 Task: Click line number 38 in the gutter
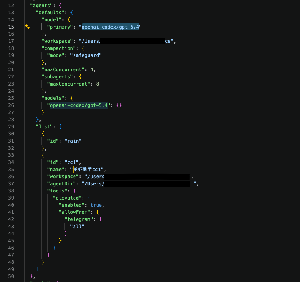pos(11,191)
